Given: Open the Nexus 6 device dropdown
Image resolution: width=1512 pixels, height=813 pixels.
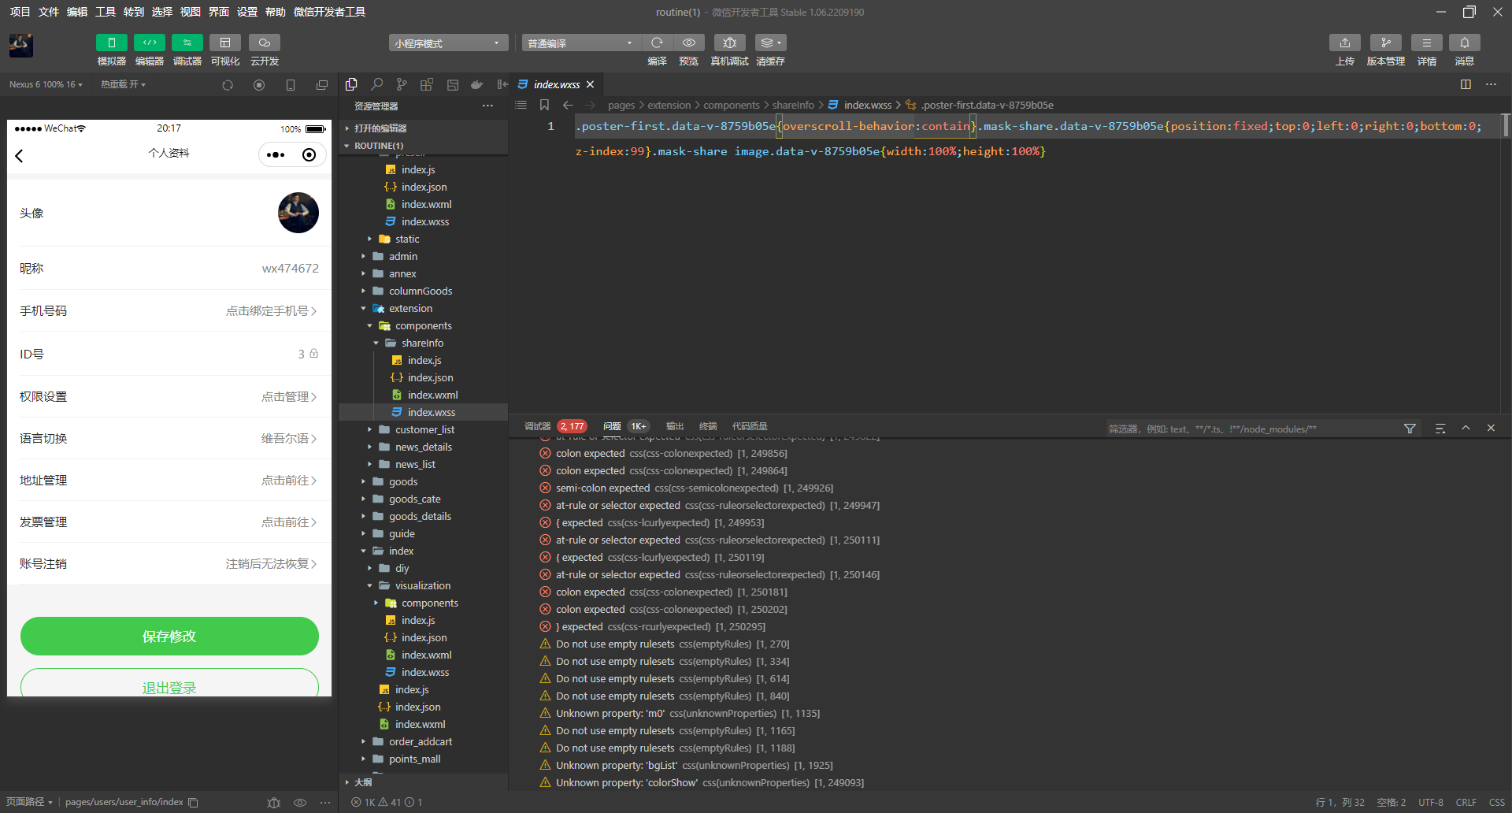Looking at the screenshot, I should [x=46, y=84].
